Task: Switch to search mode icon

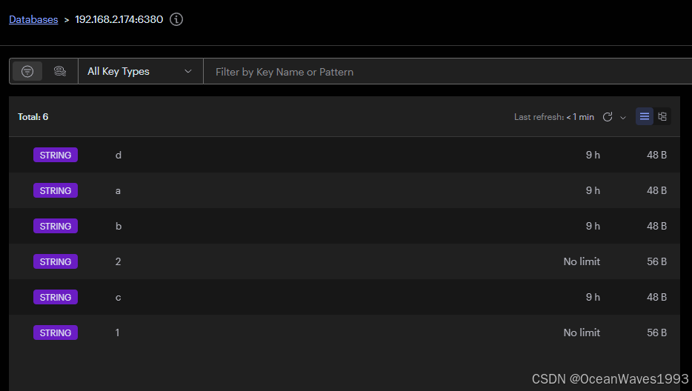Action: click(60, 71)
